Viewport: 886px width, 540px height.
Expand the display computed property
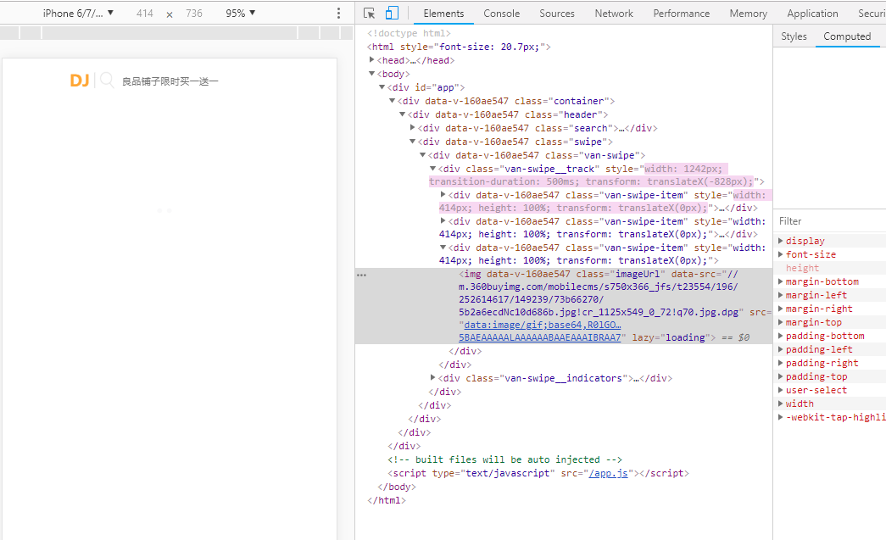coord(780,241)
